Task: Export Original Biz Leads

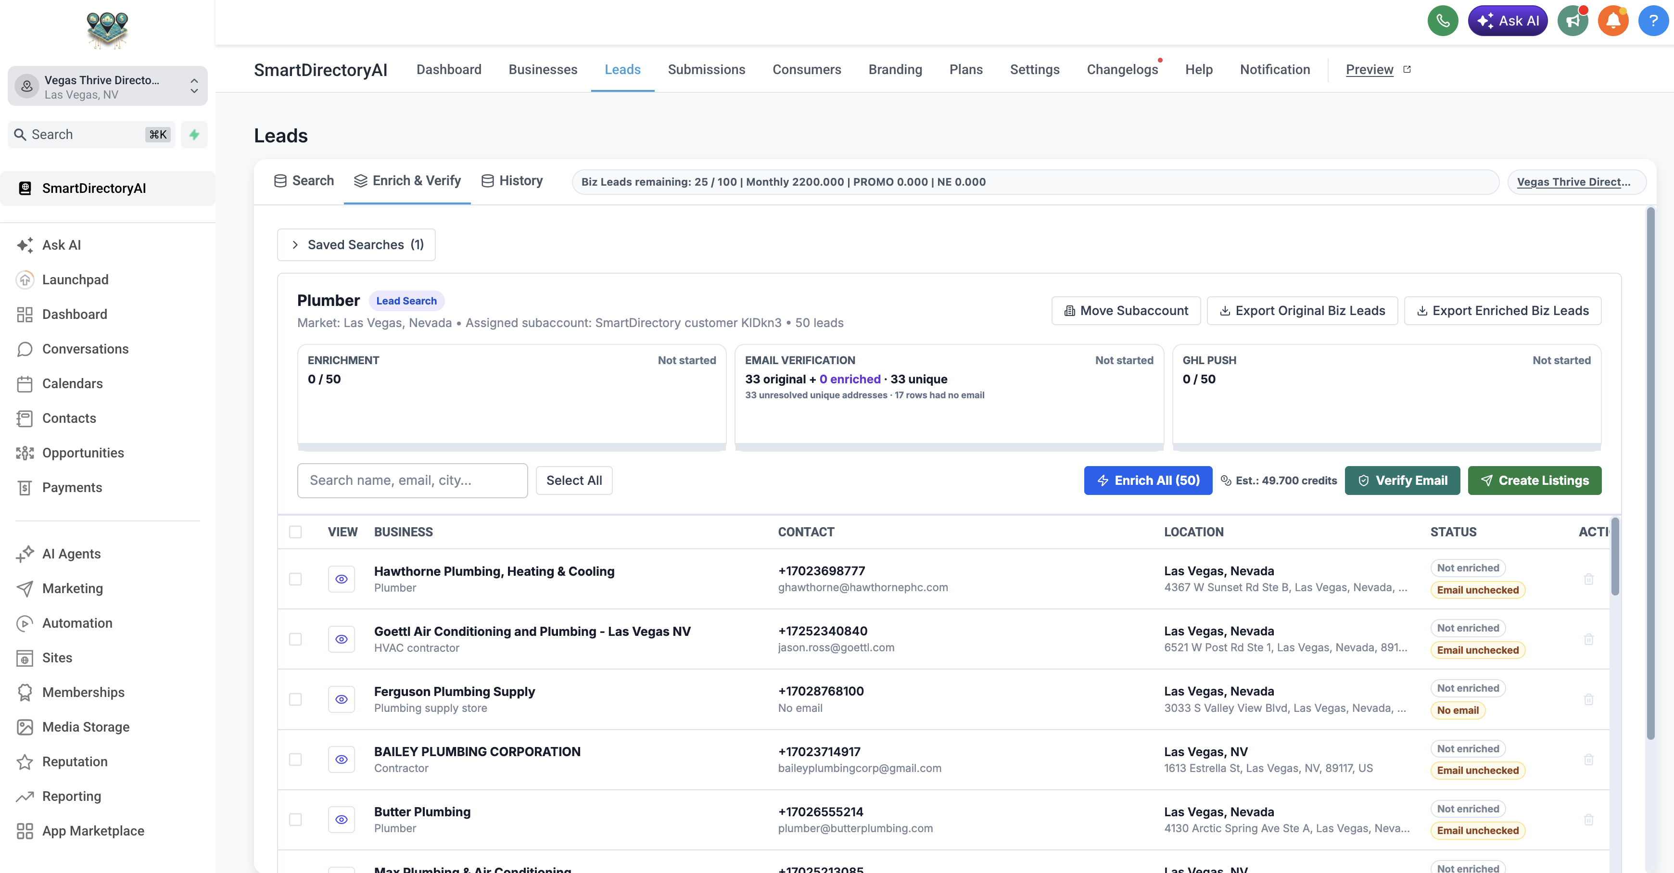Action: pyautogui.click(x=1302, y=311)
